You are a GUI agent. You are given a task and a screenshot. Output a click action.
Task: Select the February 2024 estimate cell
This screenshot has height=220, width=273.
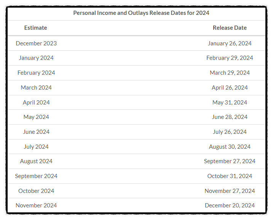coord(36,73)
